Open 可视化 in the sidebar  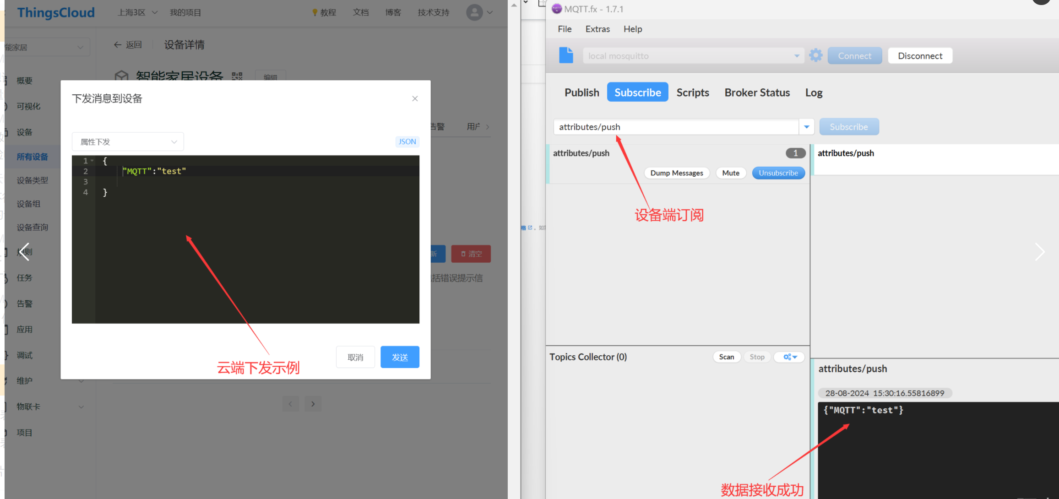[x=28, y=106]
